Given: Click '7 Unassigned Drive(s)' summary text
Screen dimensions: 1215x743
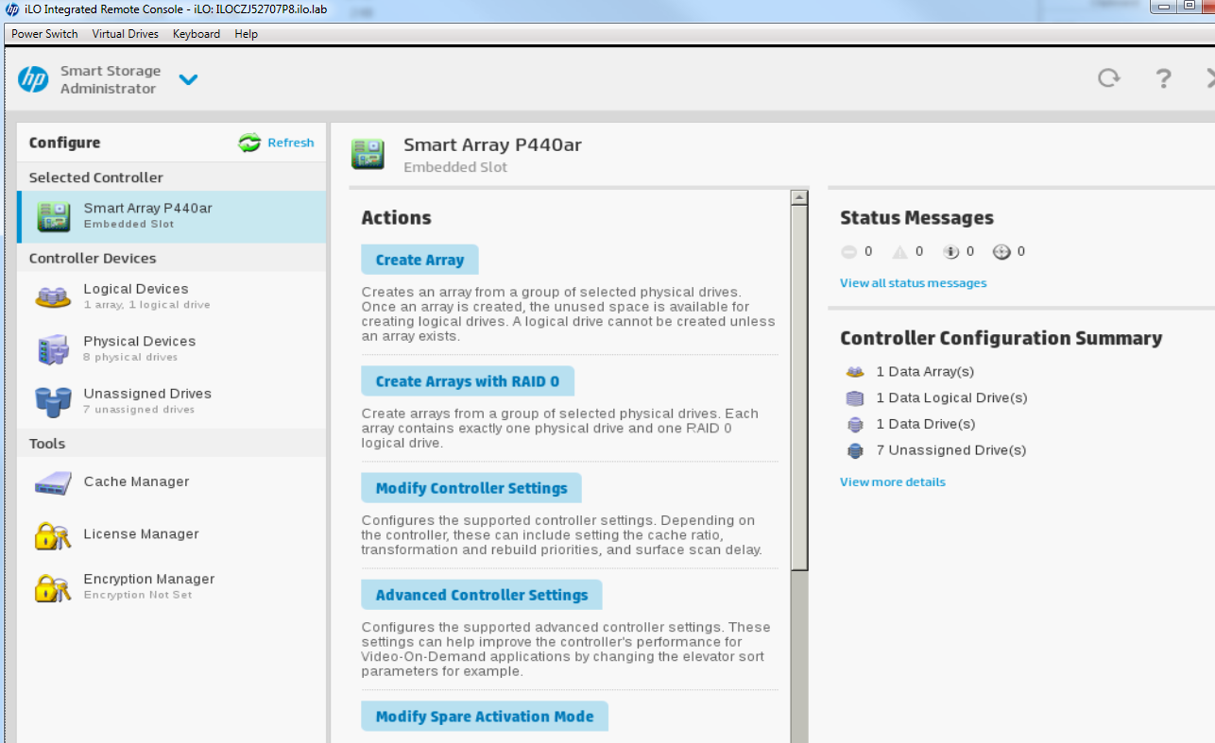Looking at the screenshot, I should 951,450.
